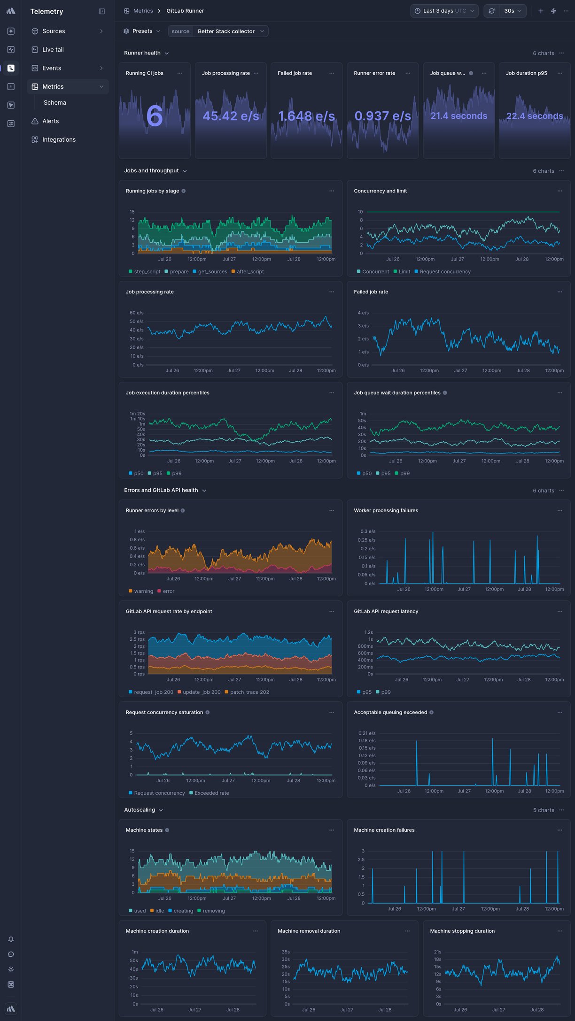Open Integrations in the sidebar

(67, 139)
